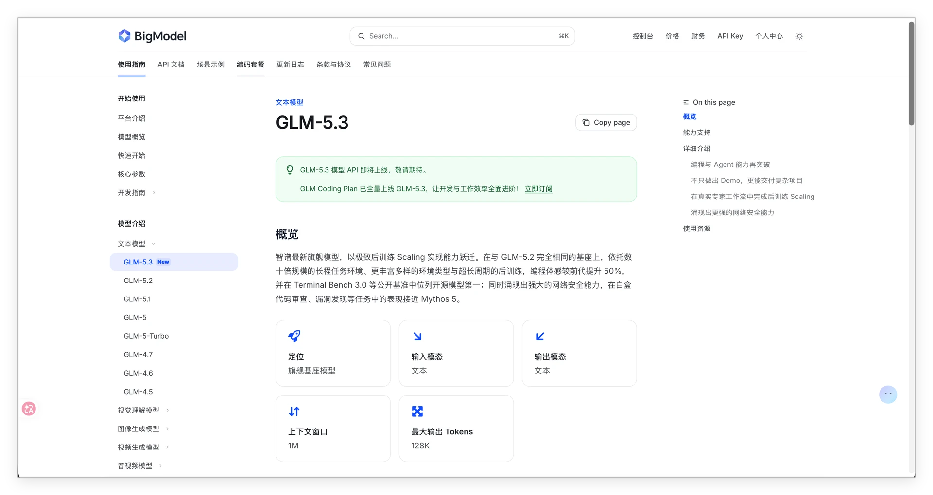Follow the 立即订阅 link
Image resolution: width=933 pixels, height=495 pixels.
click(x=538, y=189)
